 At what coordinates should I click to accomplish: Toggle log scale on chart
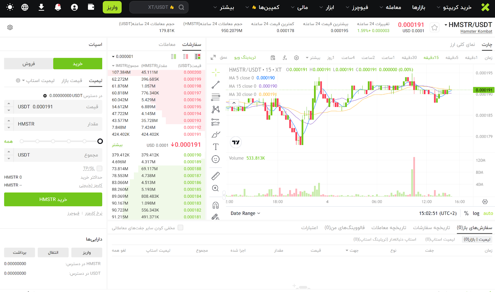476,213
